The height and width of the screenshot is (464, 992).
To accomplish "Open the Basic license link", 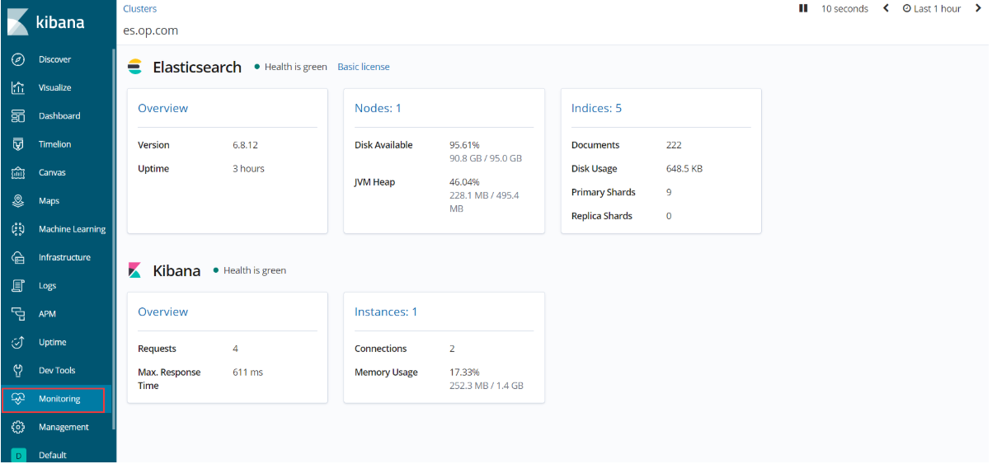I will [364, 67].
